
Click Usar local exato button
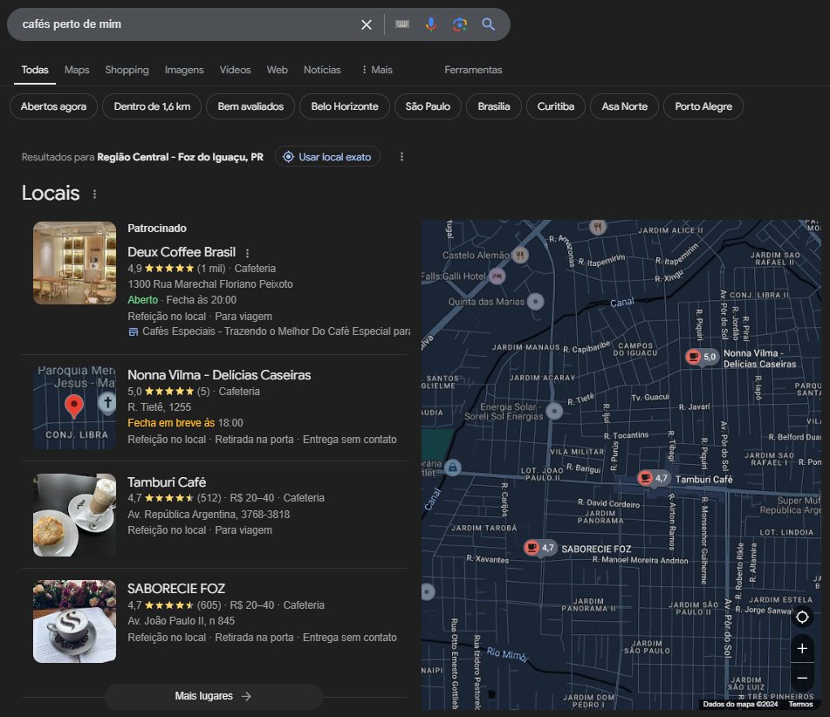click(x=327, y=157)
